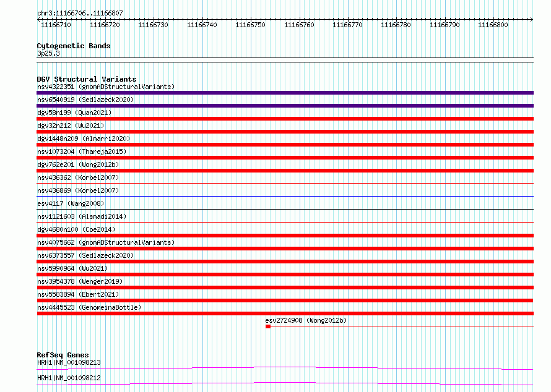Image resolution: width=551 pixels, height=392 pixels.
Task: Click ruler position 11166750
Action: [250, 25]
